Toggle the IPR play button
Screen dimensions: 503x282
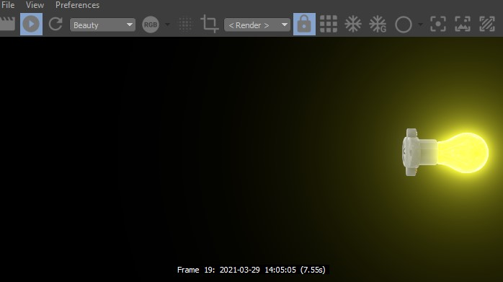click(x=31, y=24)
